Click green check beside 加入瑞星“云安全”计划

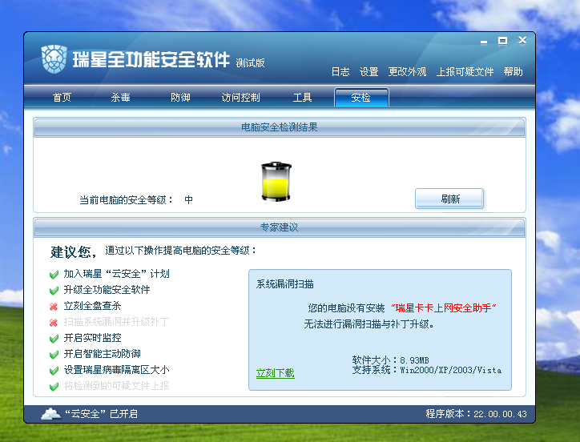[54, 275]
